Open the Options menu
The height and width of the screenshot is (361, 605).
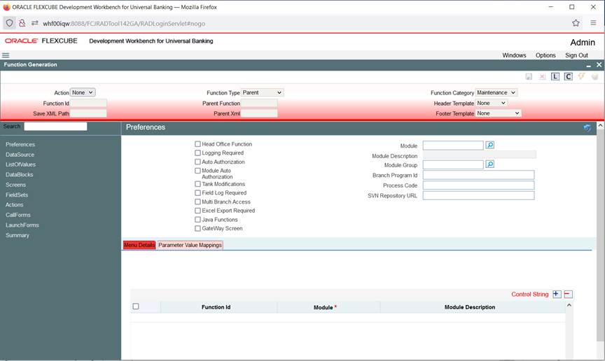pos(545,55)
